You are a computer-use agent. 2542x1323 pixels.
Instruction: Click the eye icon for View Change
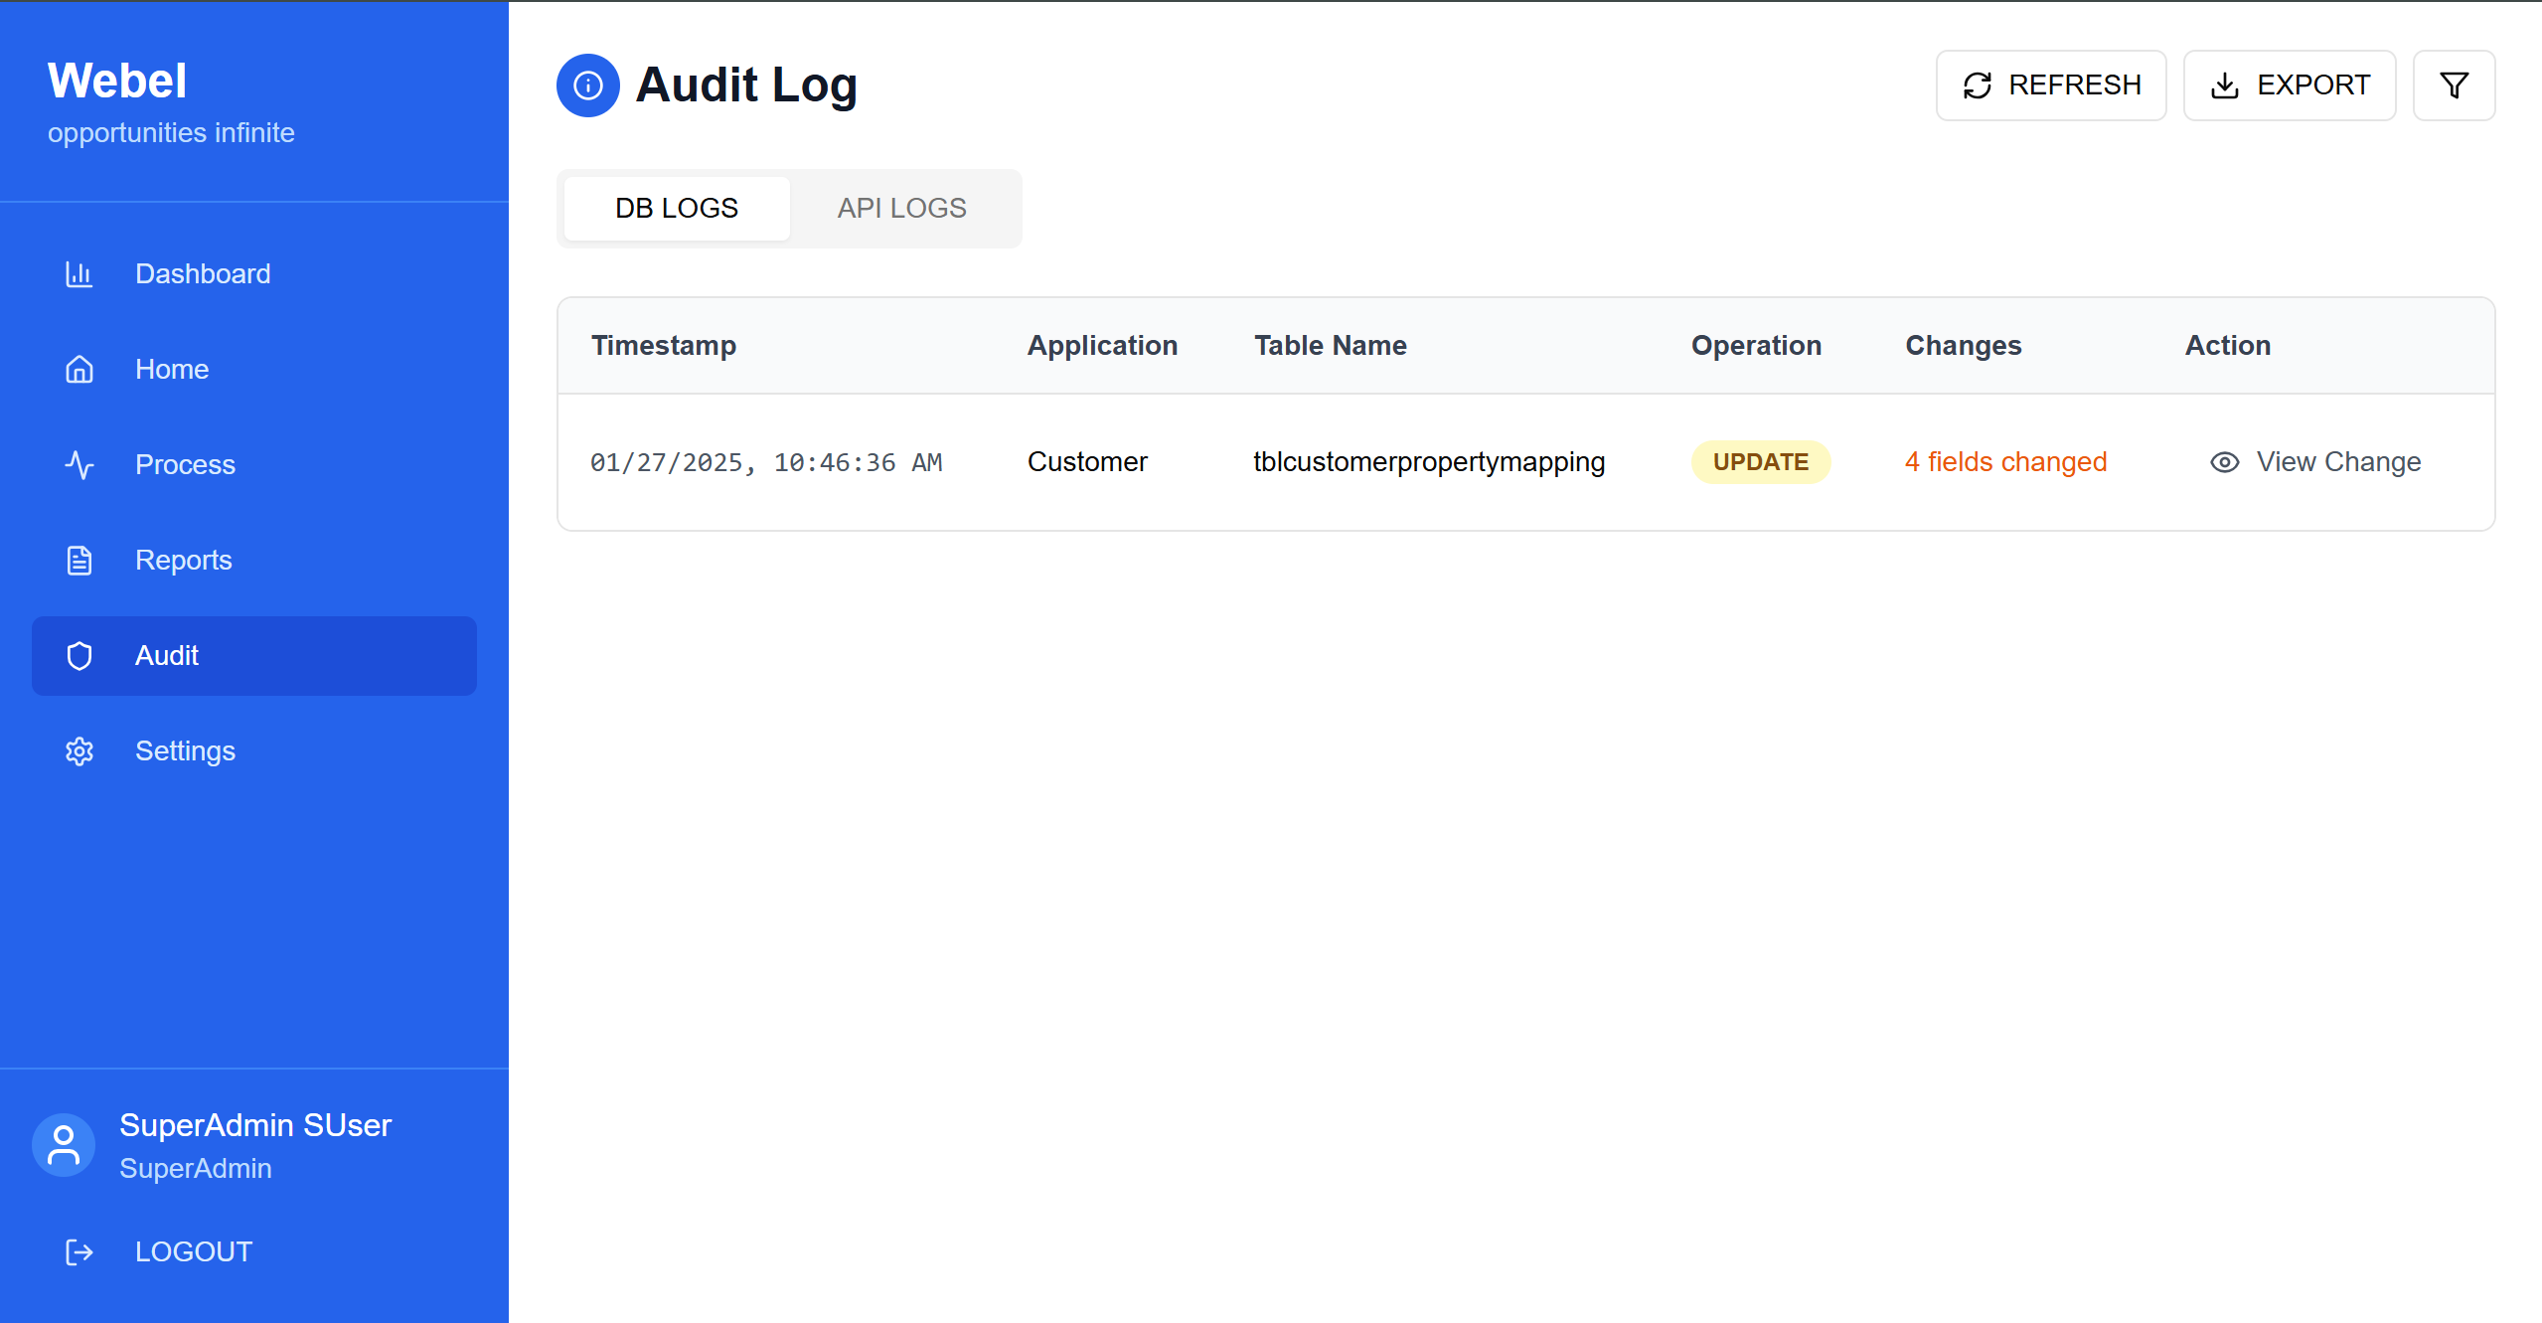[x=2224, y=462]
